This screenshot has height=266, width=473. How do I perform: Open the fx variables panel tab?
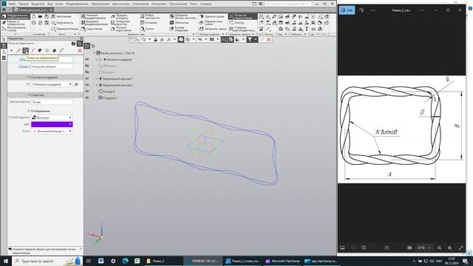4,52
